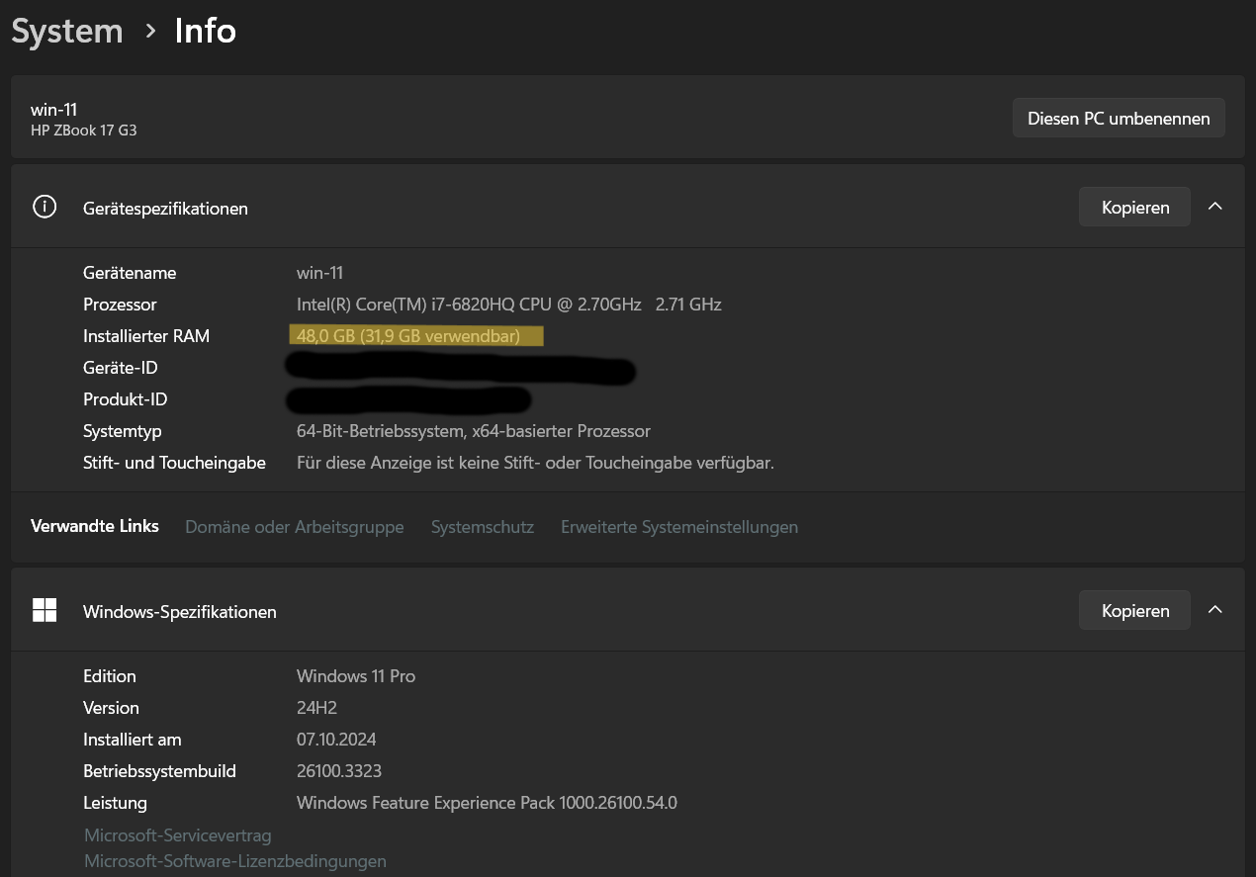Viewport: 1256px width, 877px height.
Task: Open the Microsoft-Servicevertrag link
Action: (178, 835)
